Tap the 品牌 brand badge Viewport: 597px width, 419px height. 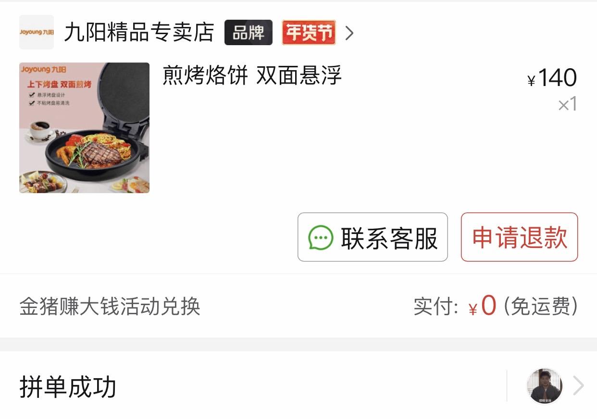[249, 32]
